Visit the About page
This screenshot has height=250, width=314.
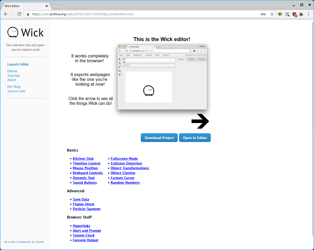tap(11, 80)
